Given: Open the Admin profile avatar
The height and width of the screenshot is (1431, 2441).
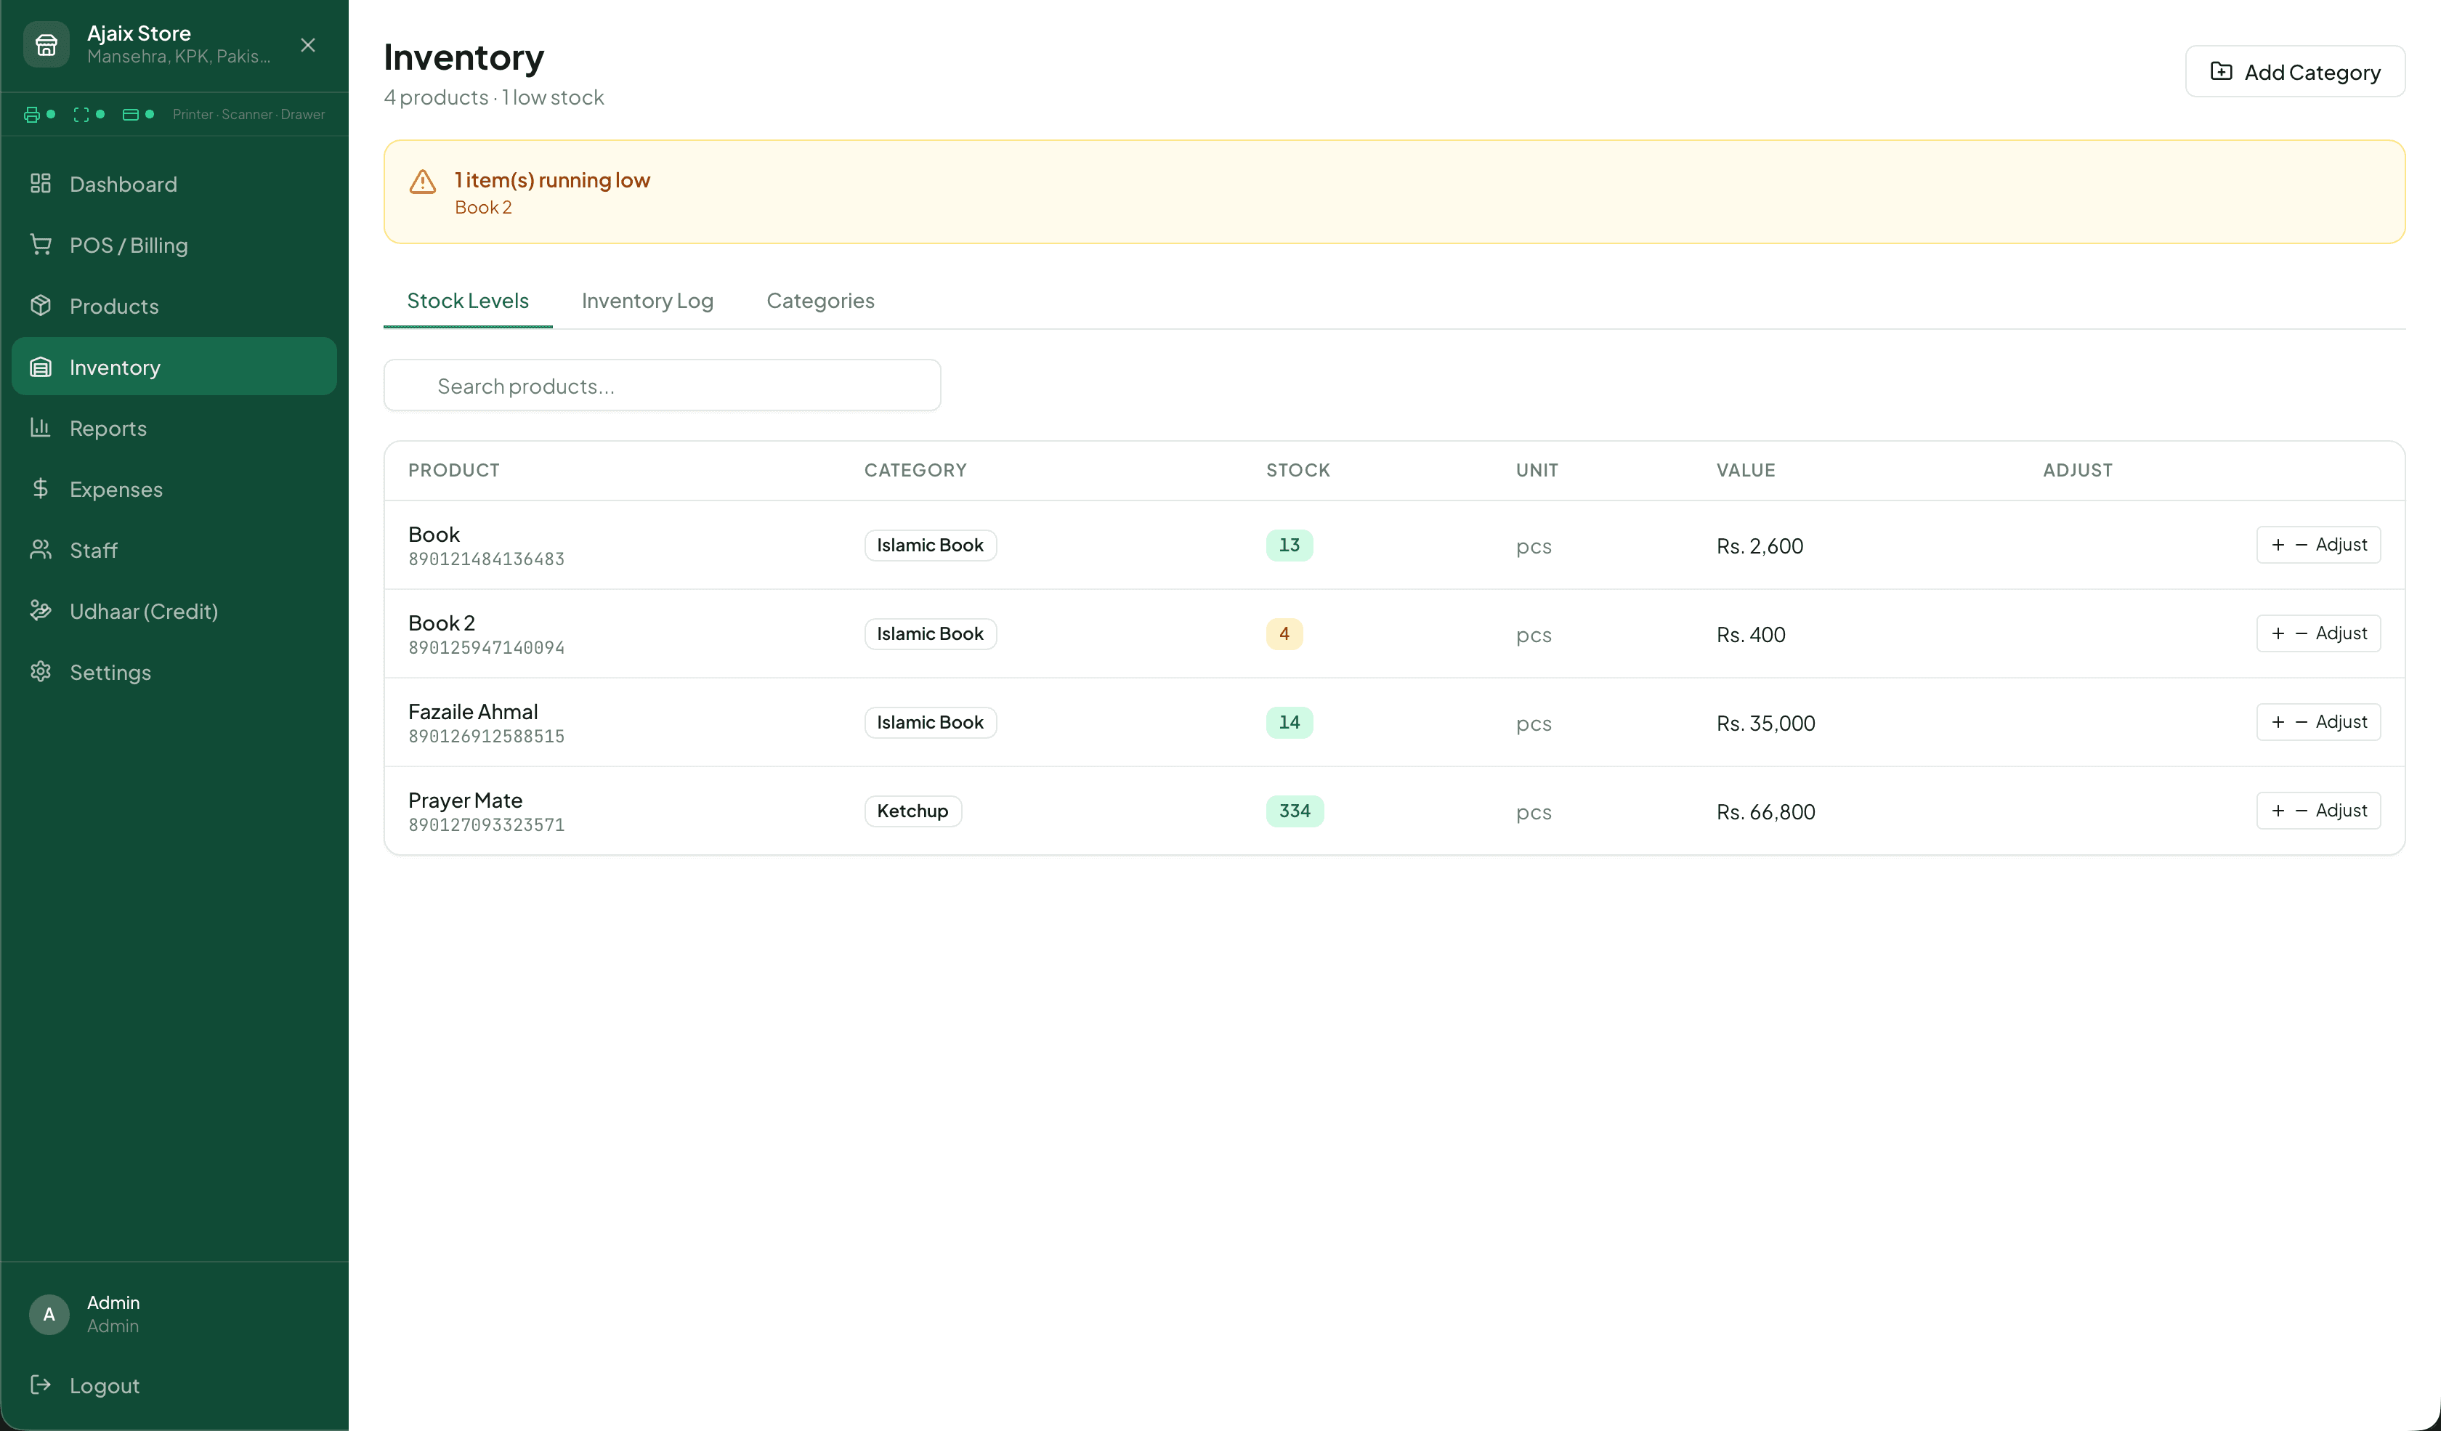Looking at the screenshot, I should 49,1314.
